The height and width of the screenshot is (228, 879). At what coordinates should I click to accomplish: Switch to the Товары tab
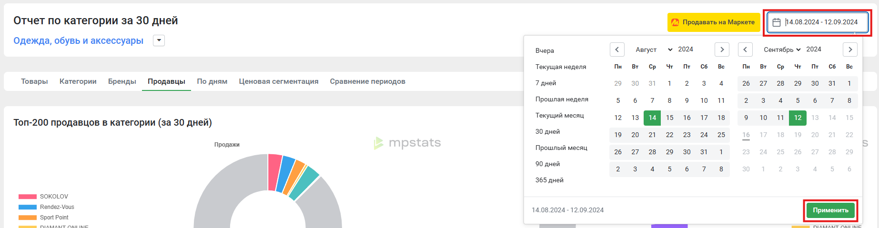[x=34, y=81]
